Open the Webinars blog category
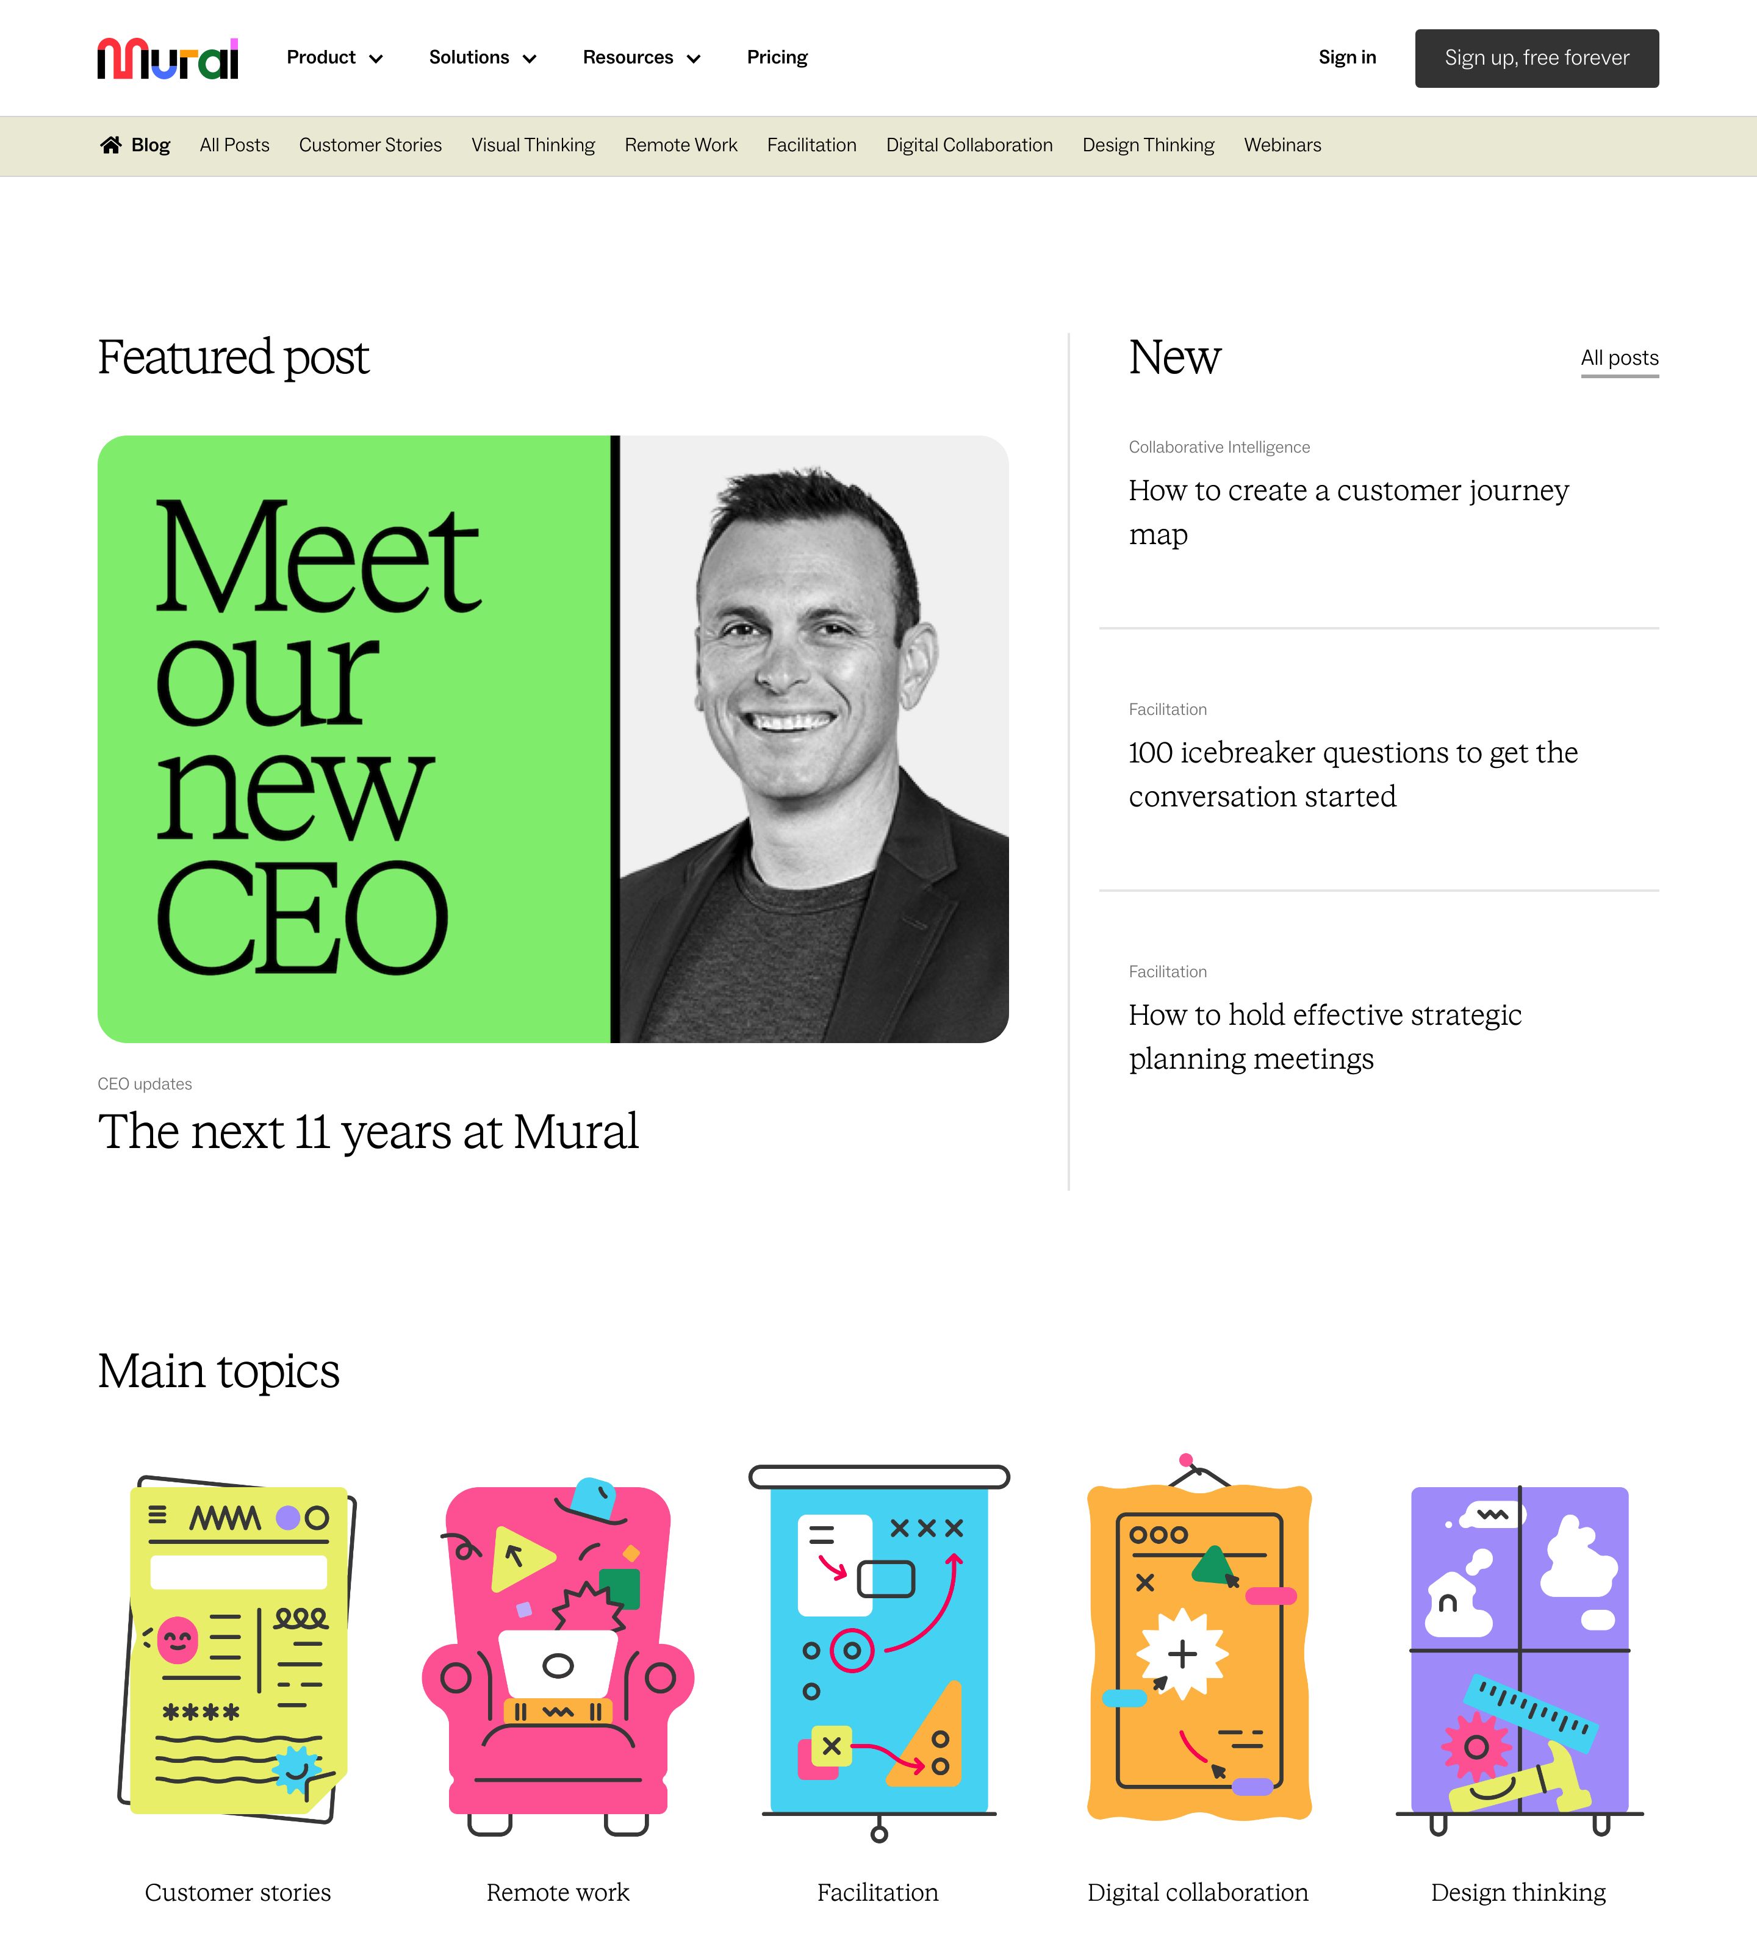The height and width of the screenshot is (1952, 1757). (1282, 145)
